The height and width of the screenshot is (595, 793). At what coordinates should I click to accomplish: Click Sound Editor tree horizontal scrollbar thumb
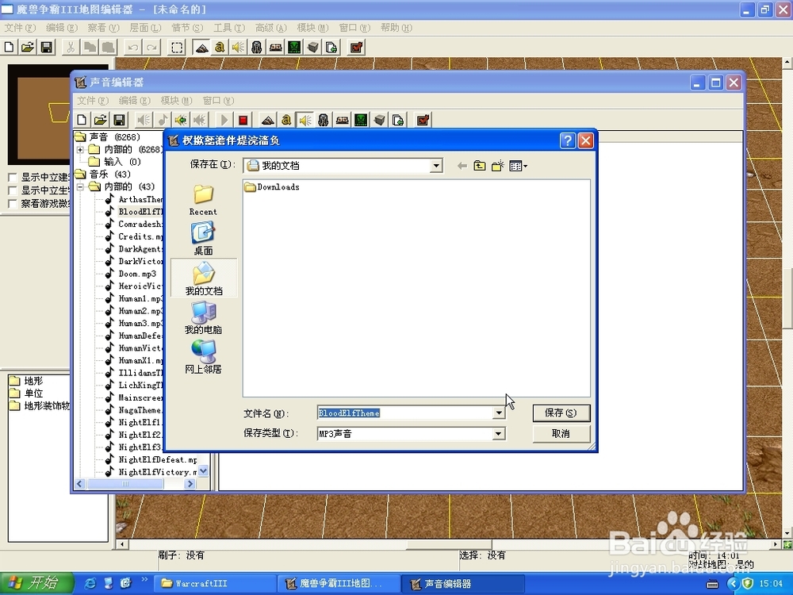tap(125, 484)
